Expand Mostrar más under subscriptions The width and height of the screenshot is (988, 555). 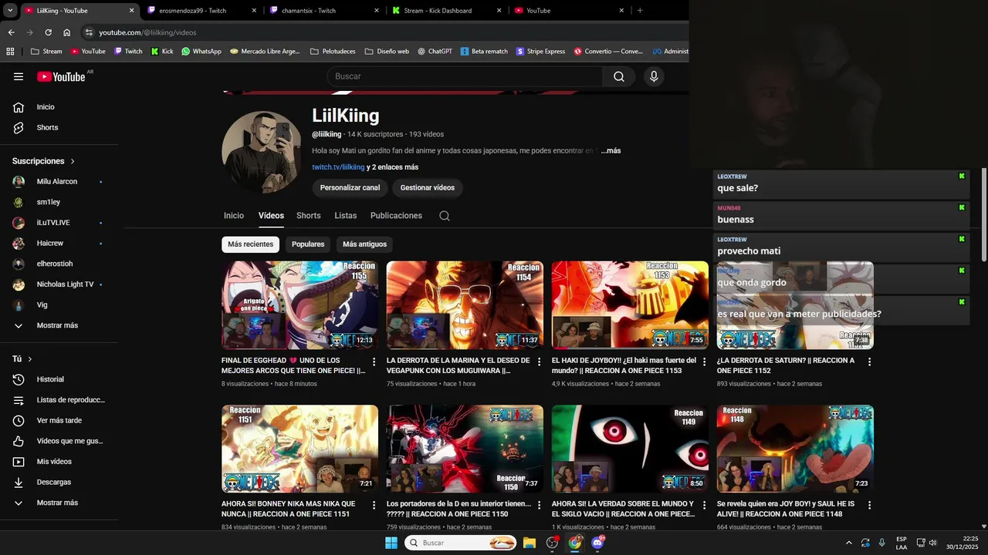[x=59, y=325]
